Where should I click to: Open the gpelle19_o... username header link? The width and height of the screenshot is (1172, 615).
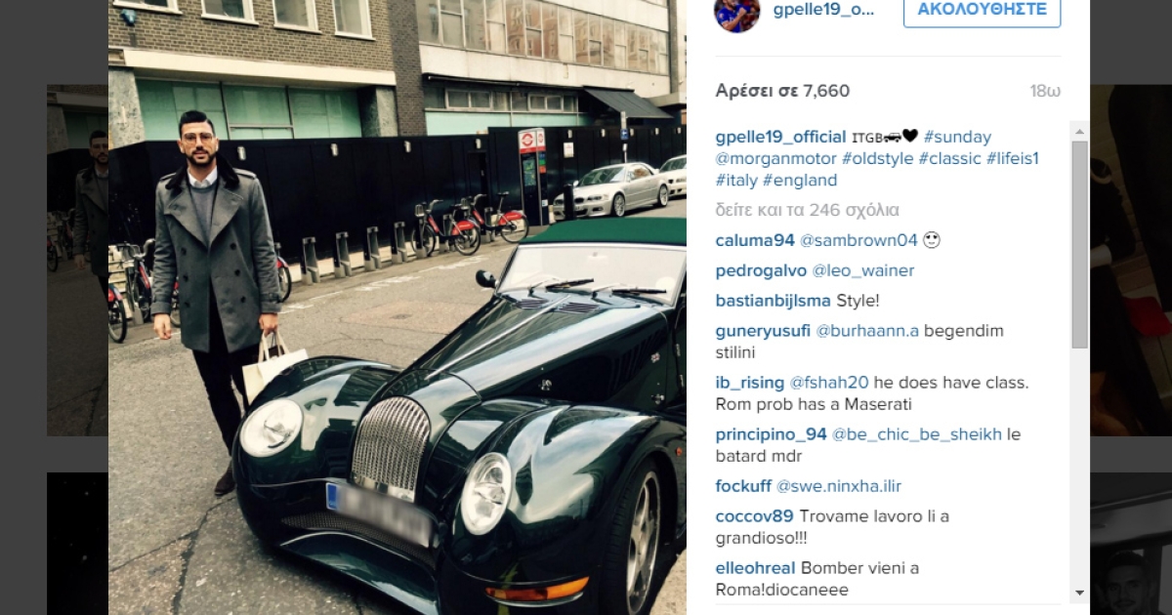[822, 10]
